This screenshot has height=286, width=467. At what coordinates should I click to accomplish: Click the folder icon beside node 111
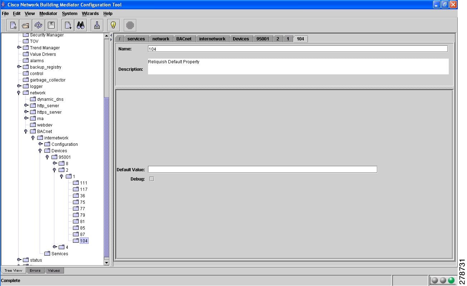(x=76, y=183)
